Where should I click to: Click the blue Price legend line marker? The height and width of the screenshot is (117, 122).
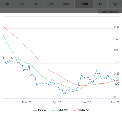[x=35, y=110]
